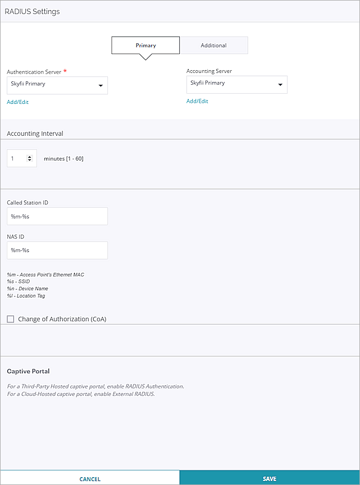Click inside the NAS ID field
360x485 pixels.
(56, 250)
